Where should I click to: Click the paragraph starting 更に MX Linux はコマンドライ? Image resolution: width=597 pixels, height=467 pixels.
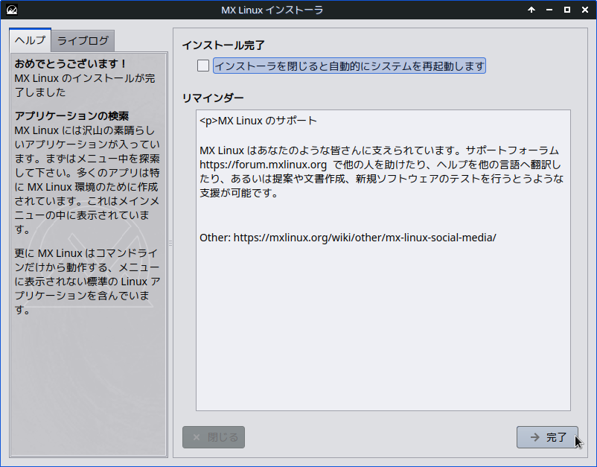click(87, 282)
